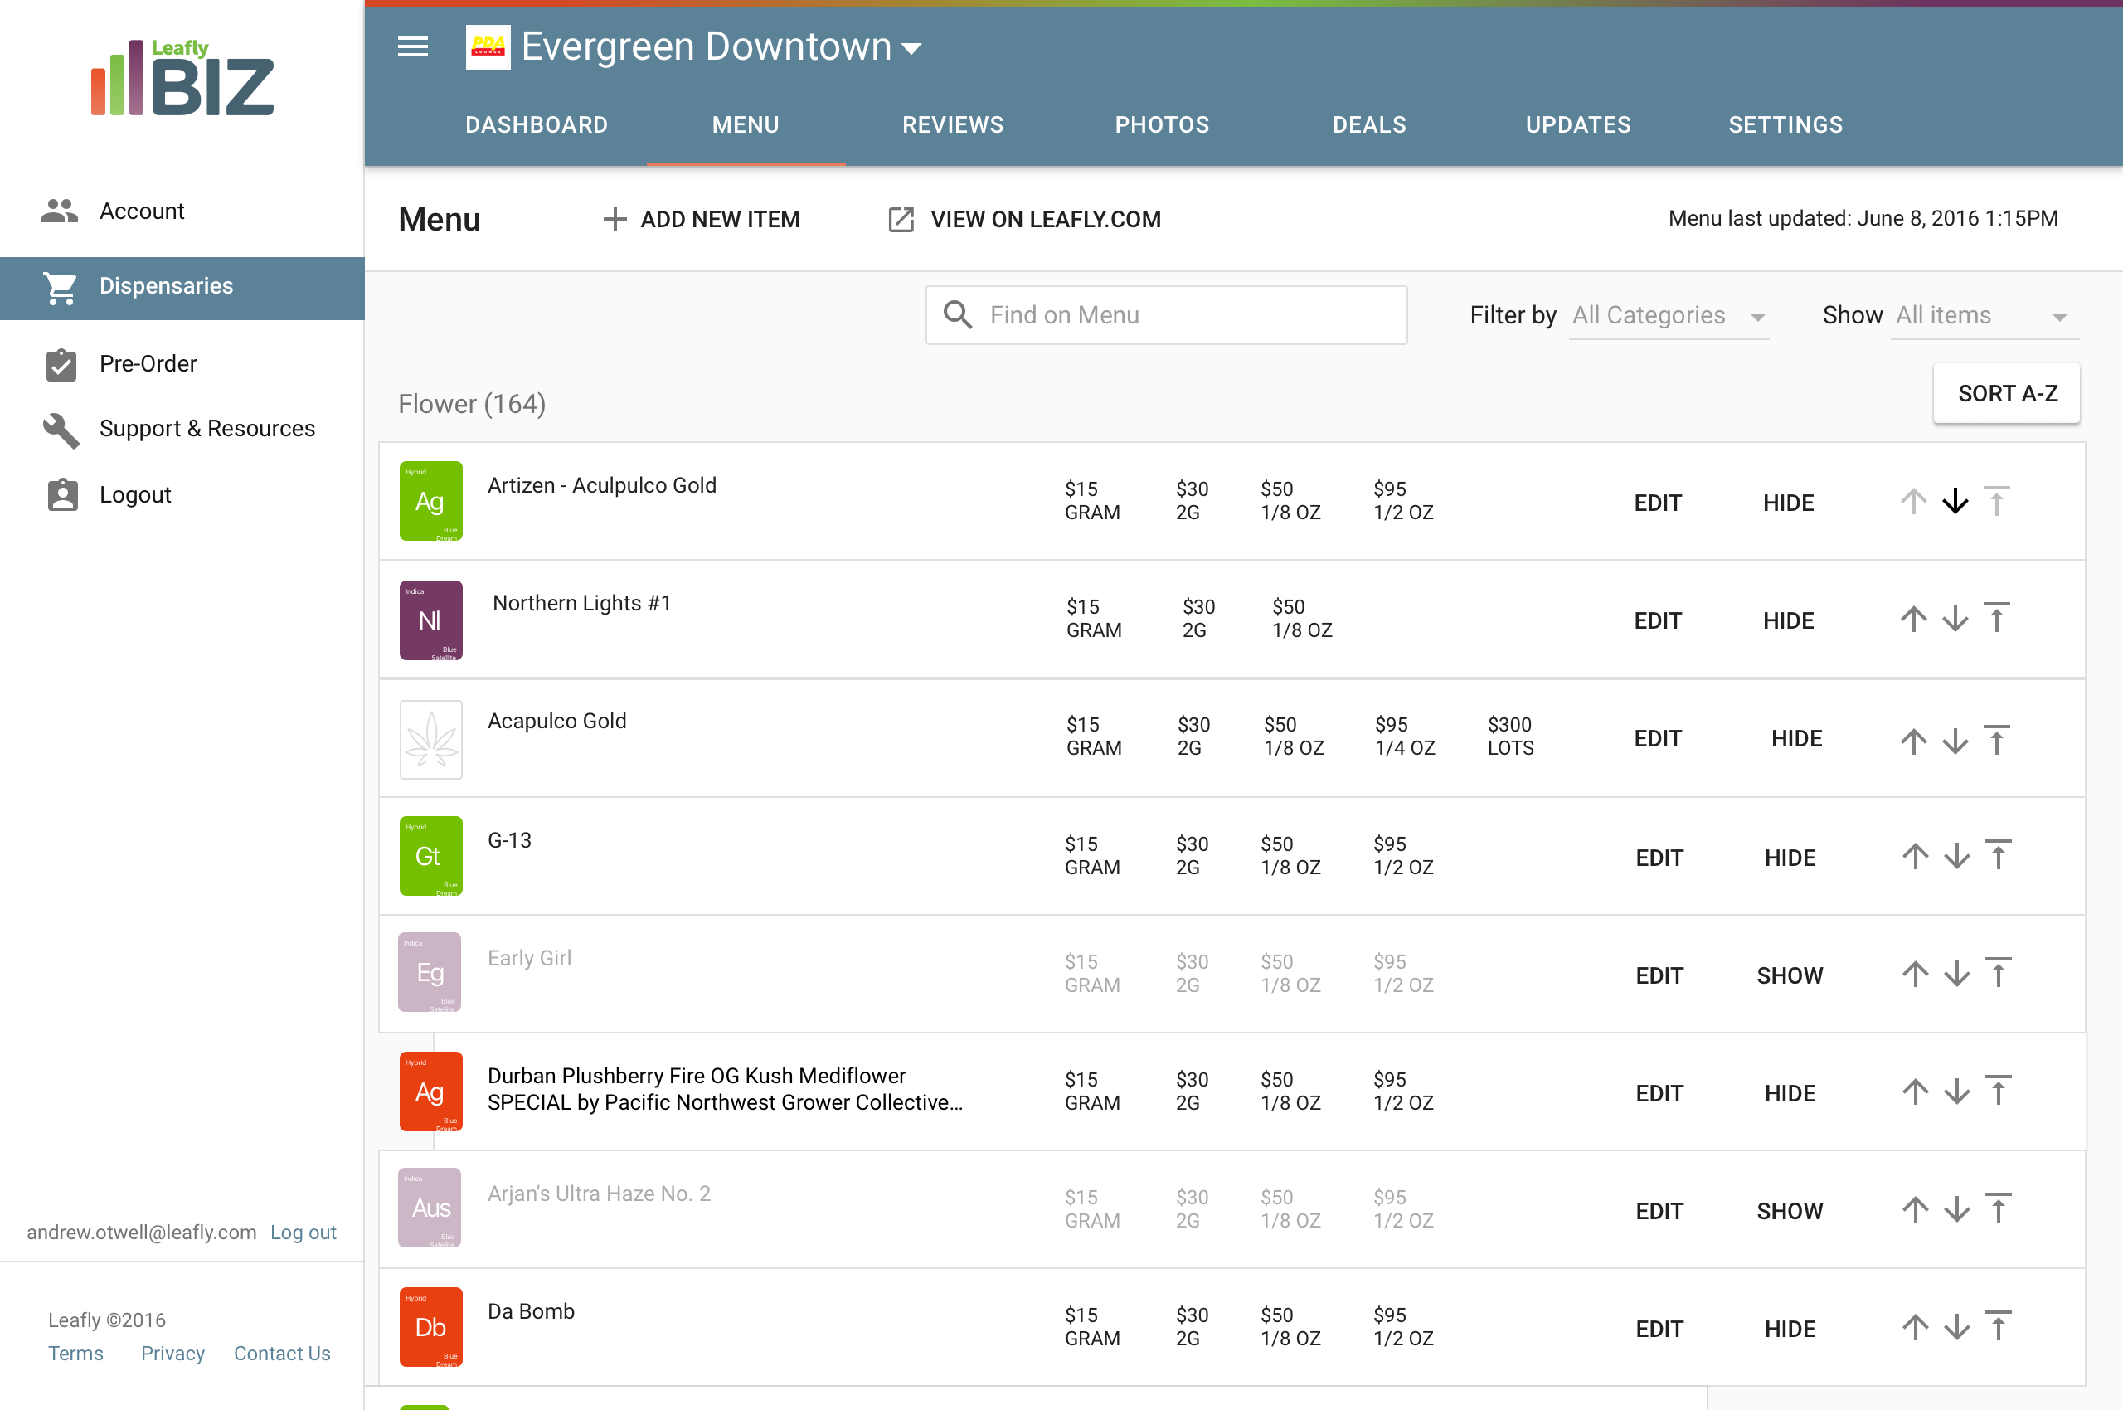Move G-13 down one position
The height and width of the screenshot is (1410, 2123).
point(1956,856)
